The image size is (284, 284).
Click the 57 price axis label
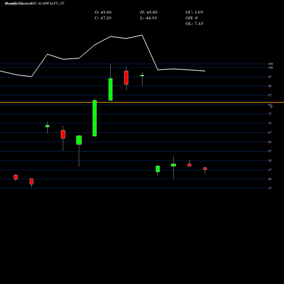(x=270, y=151)
